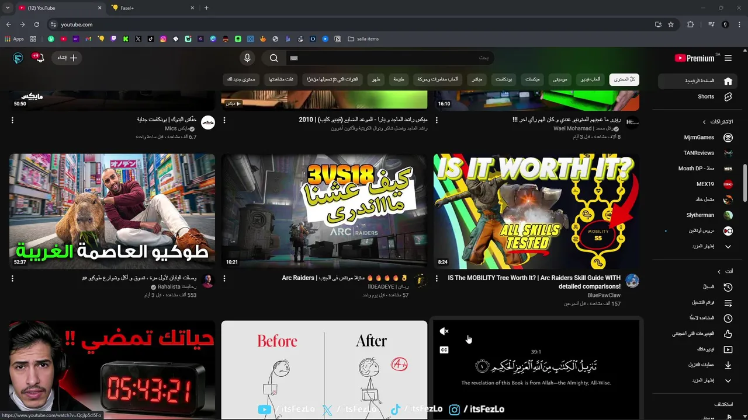
Task: Open Playlists (قوائم التشغيل) in the sidebar
Action: tap(697, 303)
